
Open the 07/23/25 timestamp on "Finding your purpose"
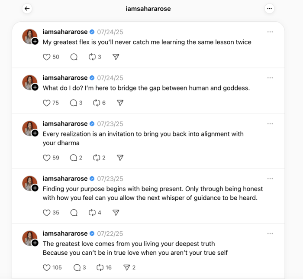pos(110,178)
